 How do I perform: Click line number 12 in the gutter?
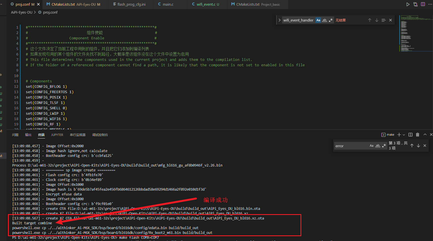pyautogui.click(x=16, y=87)
